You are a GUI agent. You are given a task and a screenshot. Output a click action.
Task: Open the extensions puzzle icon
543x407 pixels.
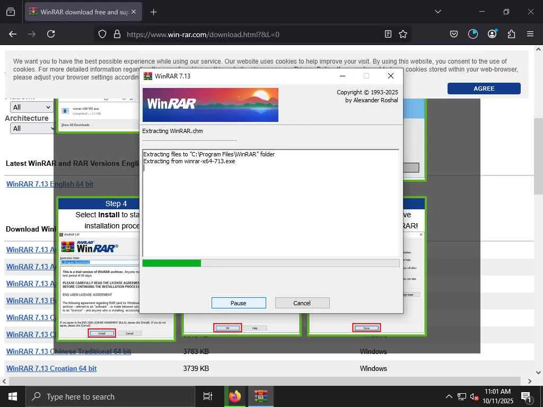(x=511, y=34)
